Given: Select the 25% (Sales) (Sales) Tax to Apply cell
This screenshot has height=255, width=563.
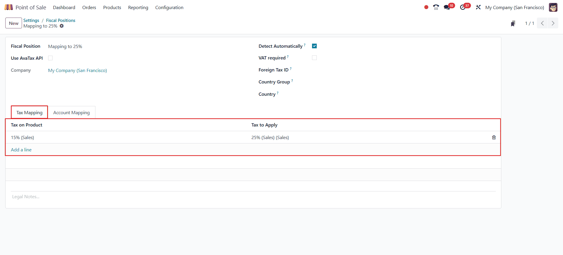Looking at the screenshot, I should [368, 137].
